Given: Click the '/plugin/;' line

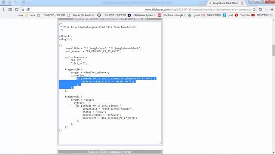Looking at the screenshot, I should tap(66, 39).
